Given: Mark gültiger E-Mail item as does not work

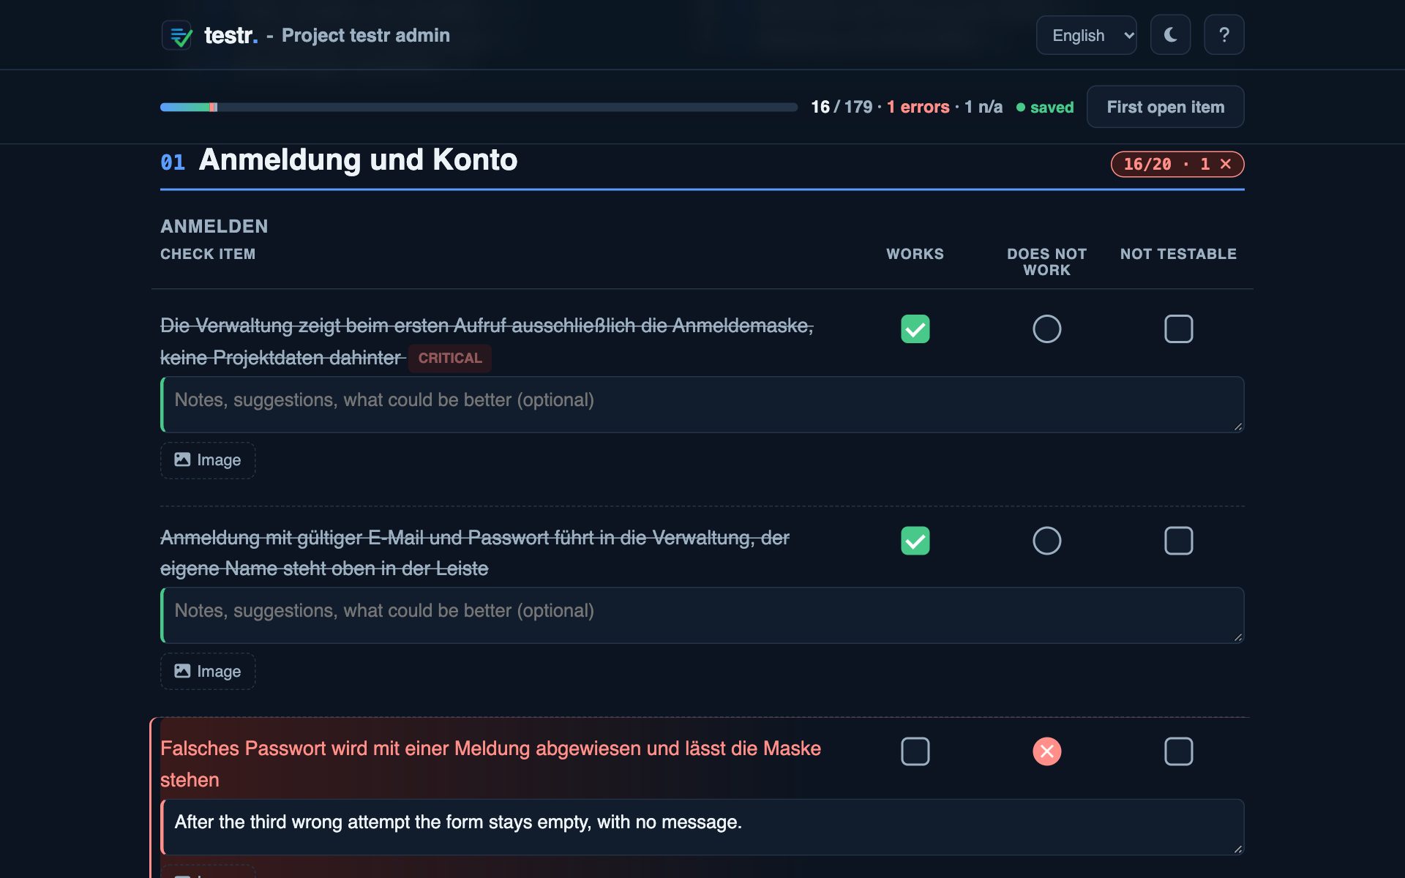Looking at the screenshot, I should tap(1046, 541).
